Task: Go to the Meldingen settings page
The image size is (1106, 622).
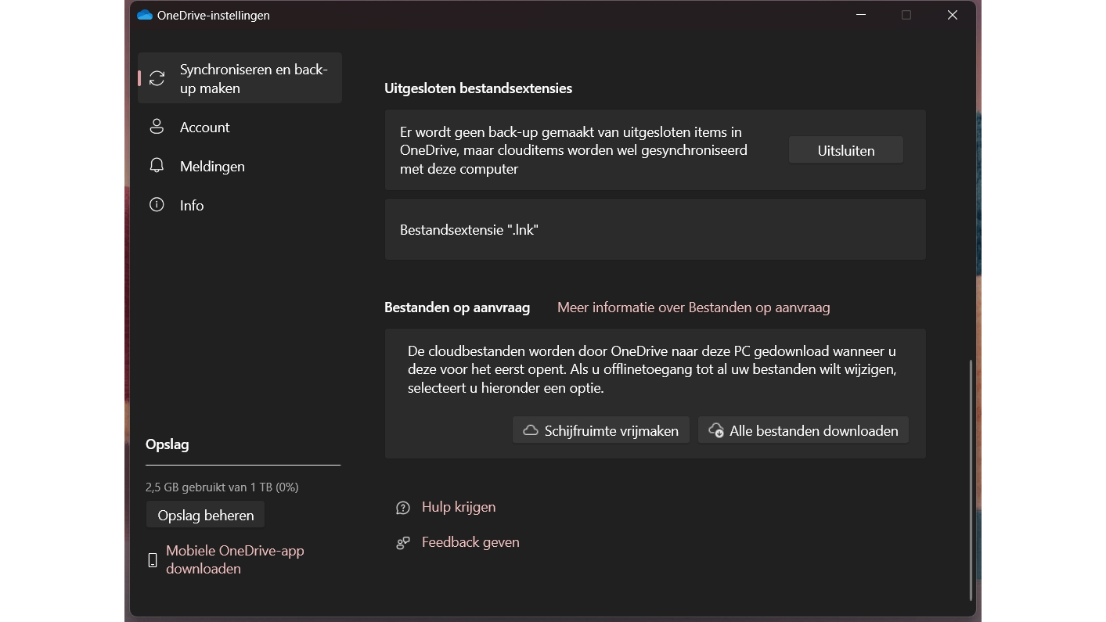Action: [x=212, y=166]
